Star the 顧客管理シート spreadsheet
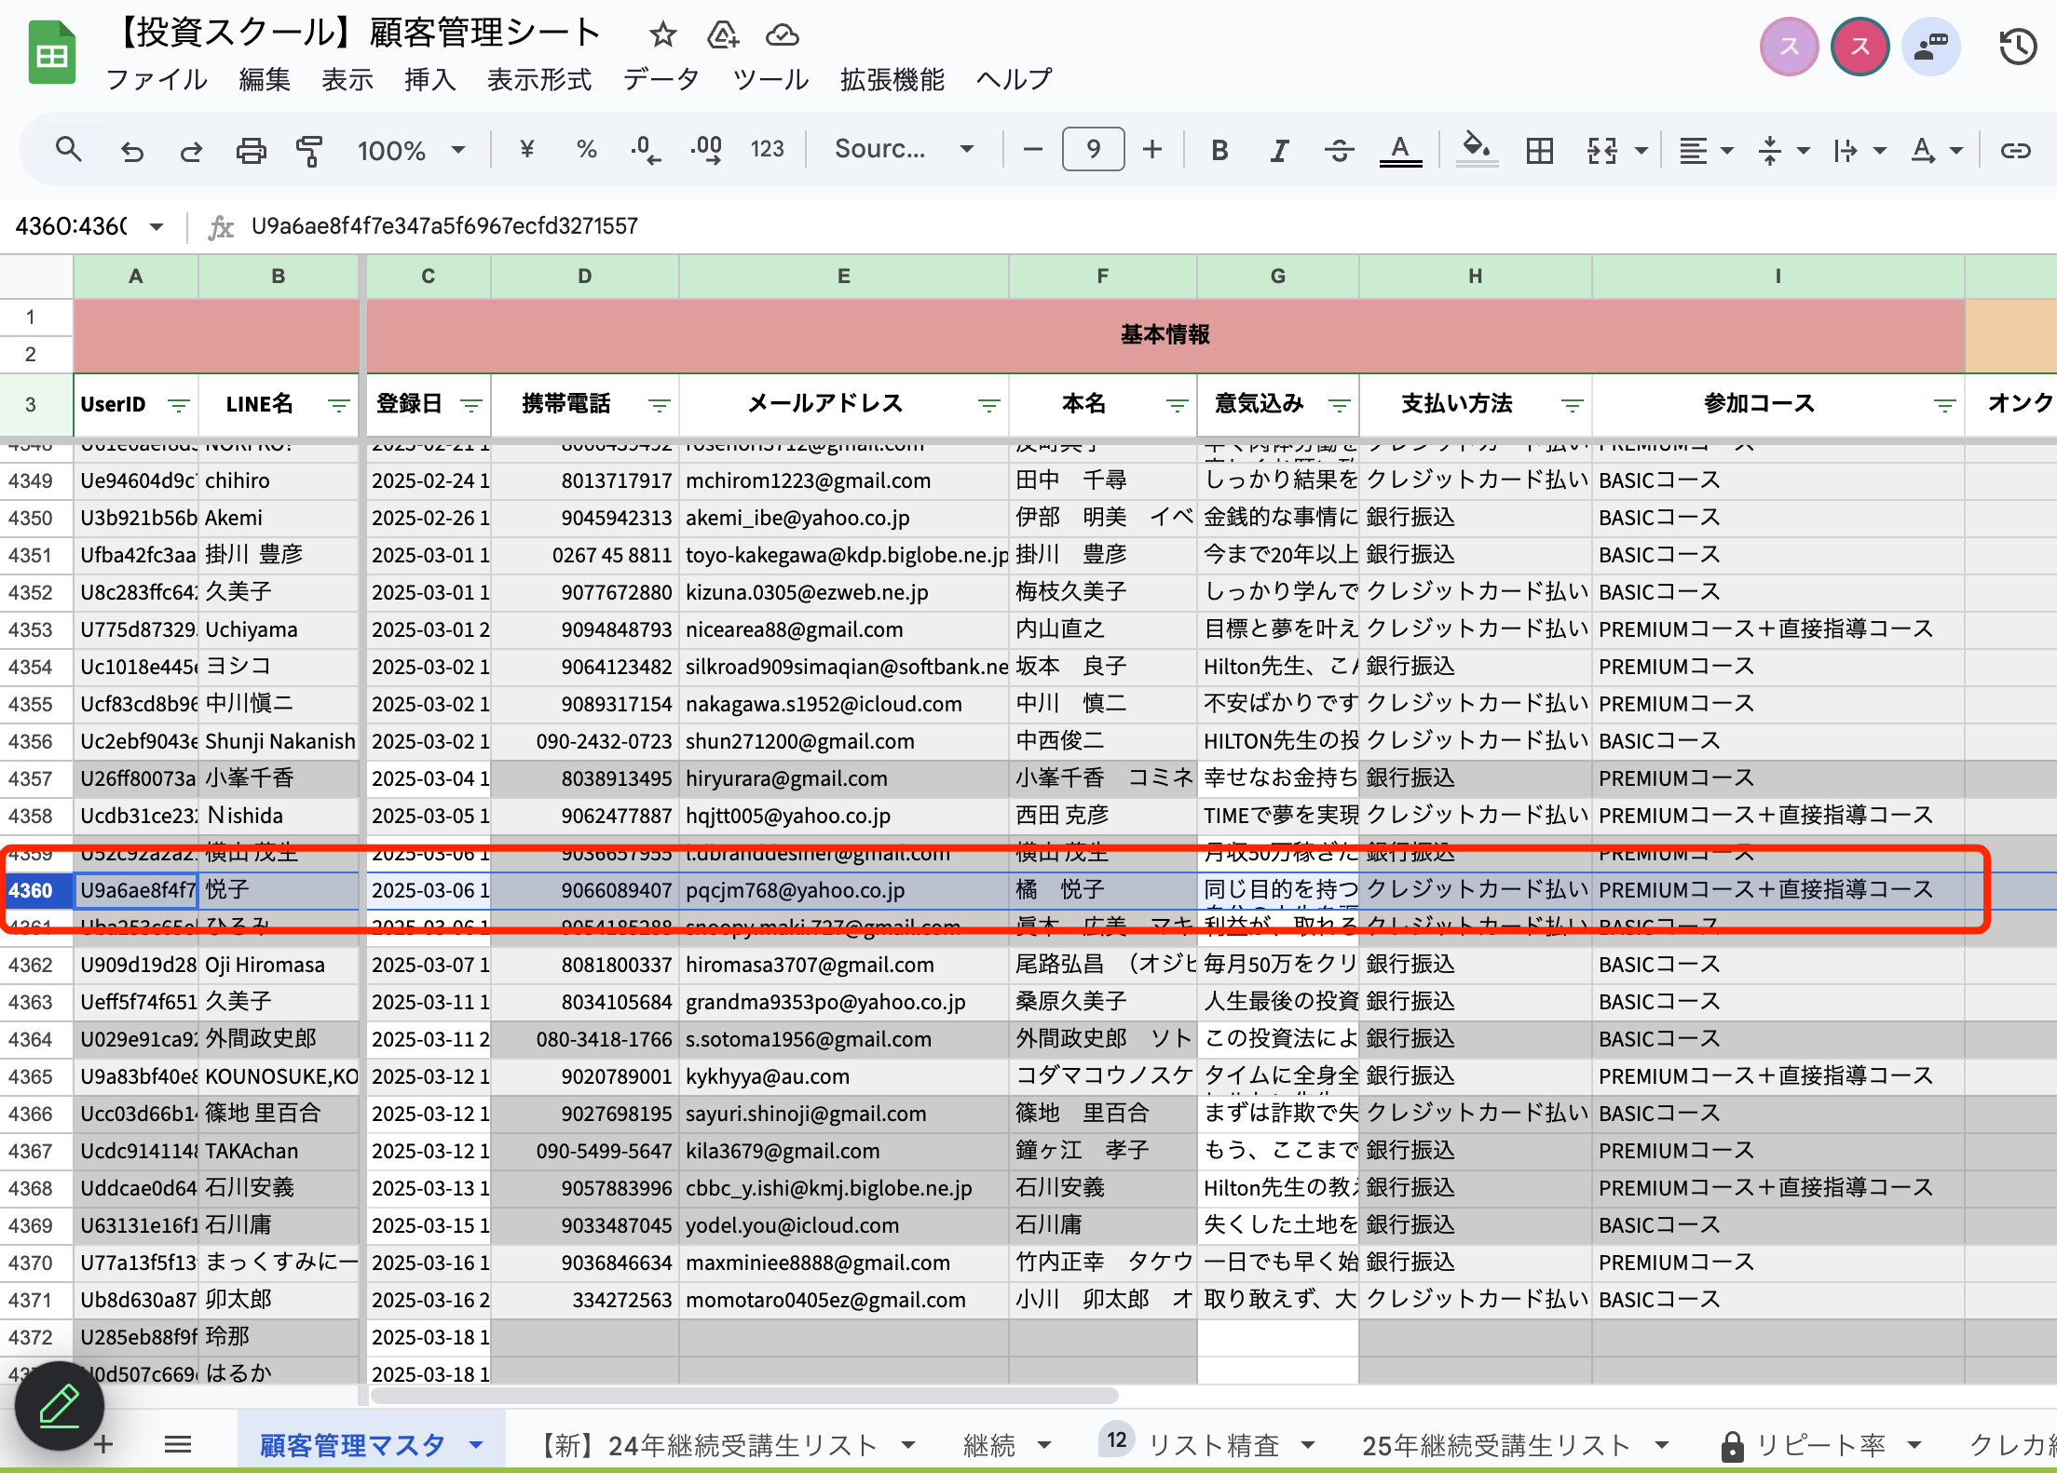Viewport: 2057px width, 1473px height. tap(662, 34)
